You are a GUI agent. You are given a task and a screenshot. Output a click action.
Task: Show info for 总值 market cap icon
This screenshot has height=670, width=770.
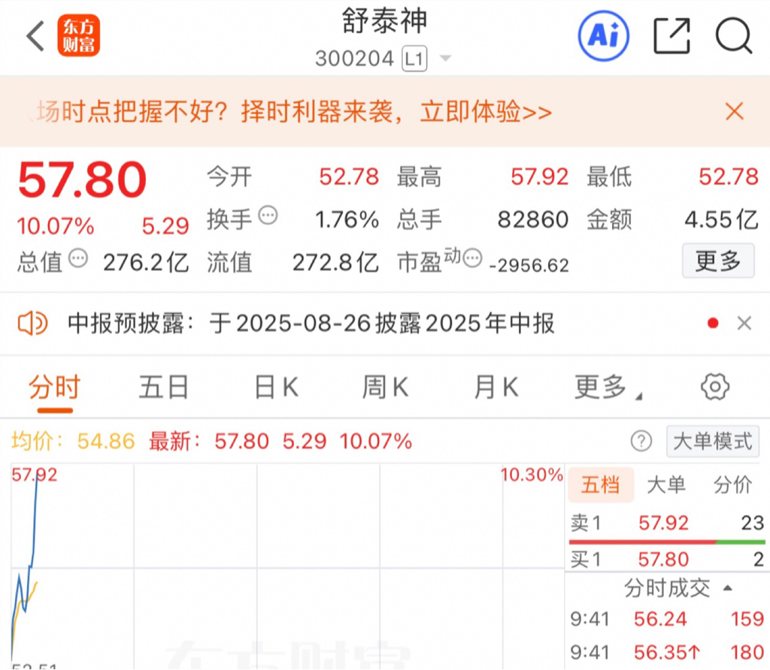point(78,258)
